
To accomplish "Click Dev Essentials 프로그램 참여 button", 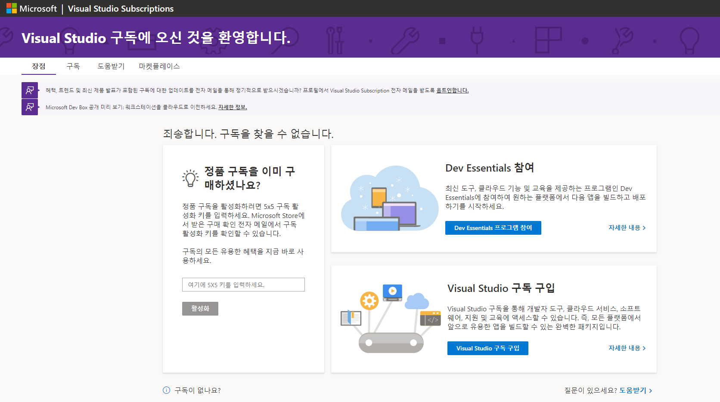I will [493, 228].
